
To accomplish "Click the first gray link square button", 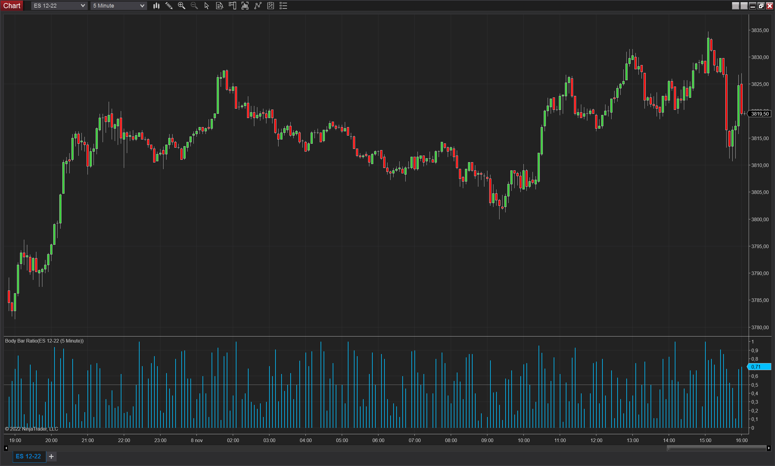I will click(735, 6).
